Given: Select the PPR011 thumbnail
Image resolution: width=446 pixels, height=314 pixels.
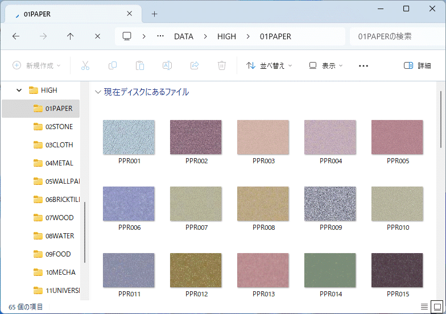Looking at the screenshot, I should pos(129,271).
